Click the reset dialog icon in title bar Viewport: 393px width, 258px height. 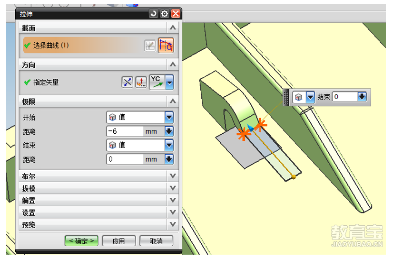[153, 13]
